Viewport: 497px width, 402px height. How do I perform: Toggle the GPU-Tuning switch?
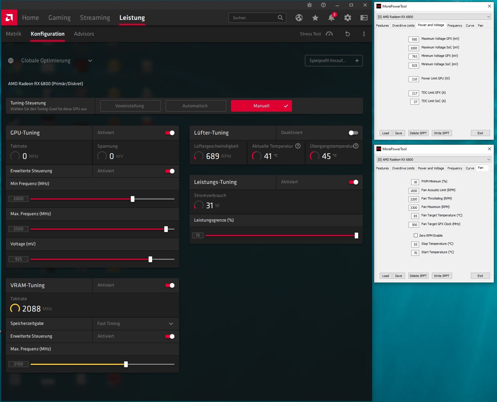click(x=170, y=133)
